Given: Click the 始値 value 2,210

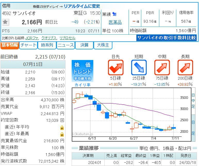Looking at the screenshot, I should [x=30, y=72].
